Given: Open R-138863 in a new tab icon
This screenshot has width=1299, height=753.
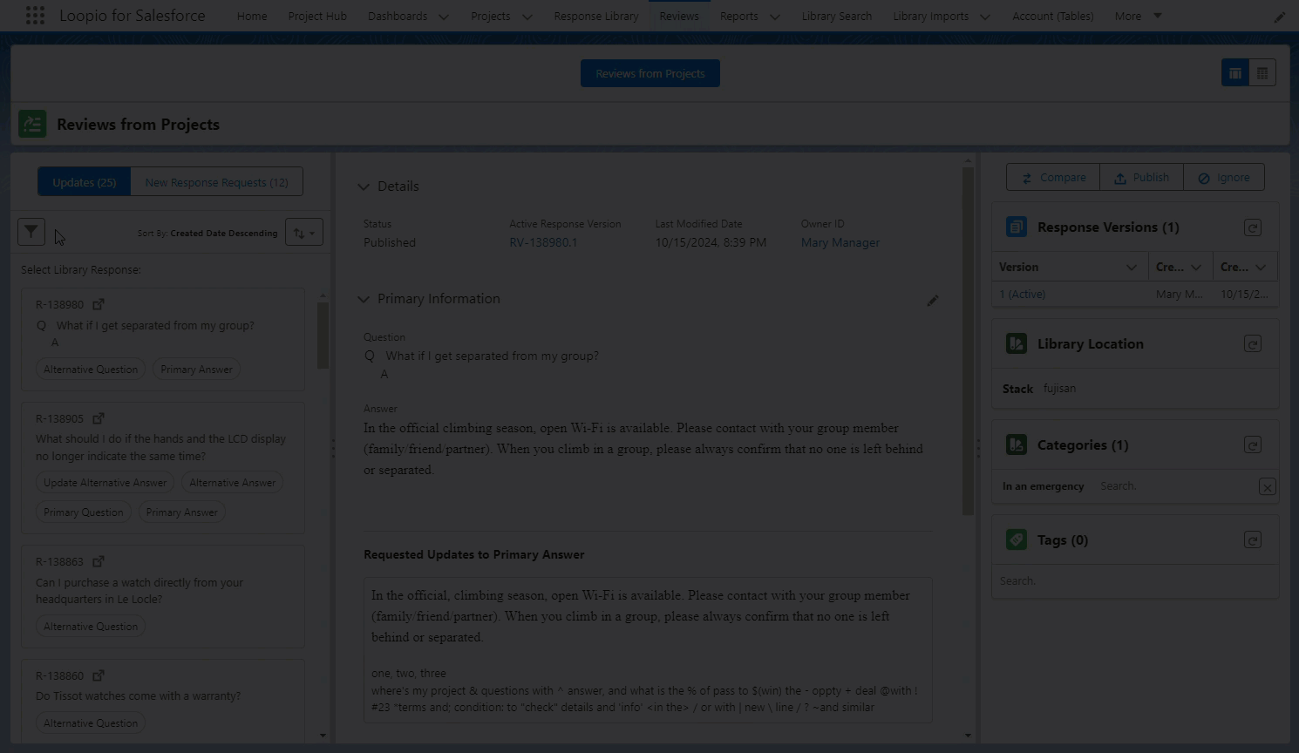Looking at the screenshot, I should coord(99,561).
